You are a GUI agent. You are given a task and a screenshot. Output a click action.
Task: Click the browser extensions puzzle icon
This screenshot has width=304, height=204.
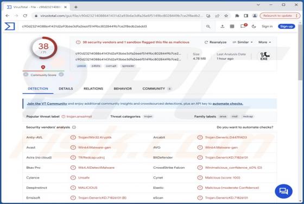coord(237,16)
